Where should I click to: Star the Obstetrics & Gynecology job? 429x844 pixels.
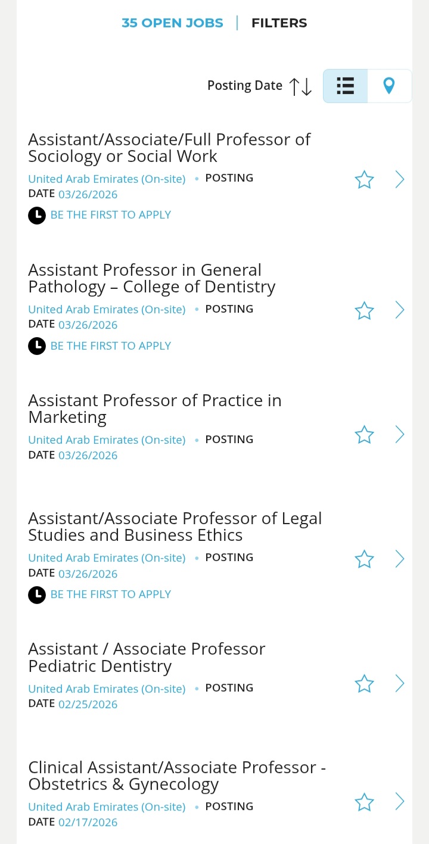[364, 802]
